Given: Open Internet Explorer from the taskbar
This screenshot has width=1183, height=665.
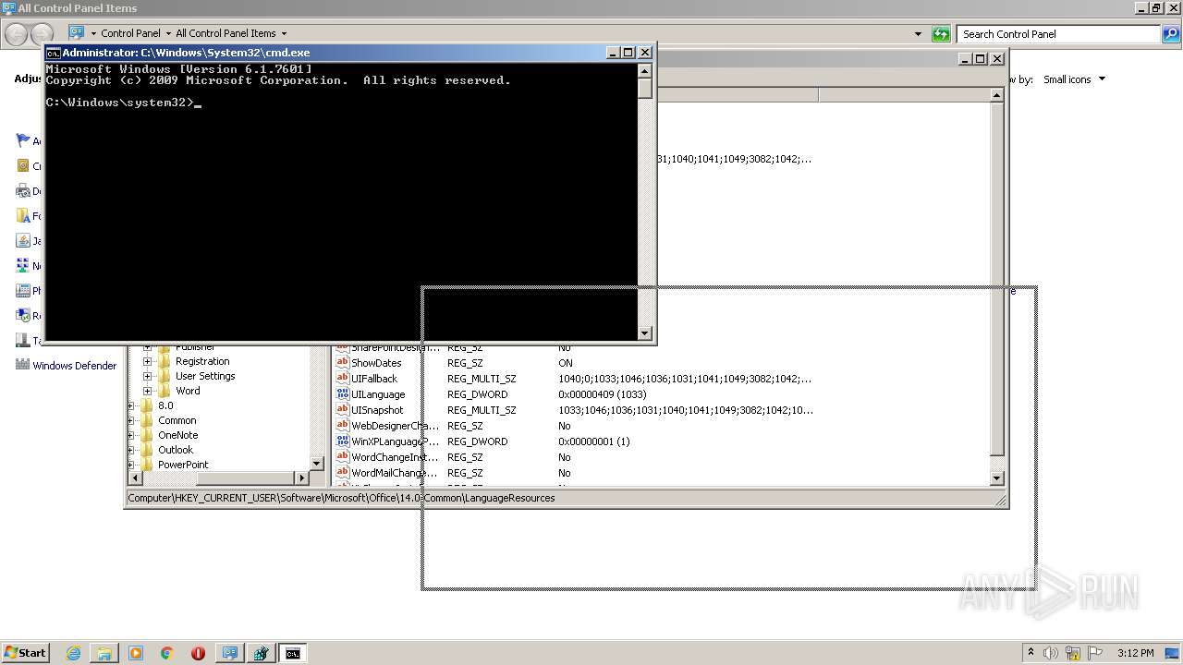Looking at the screenshot, I should click(73, 653).
